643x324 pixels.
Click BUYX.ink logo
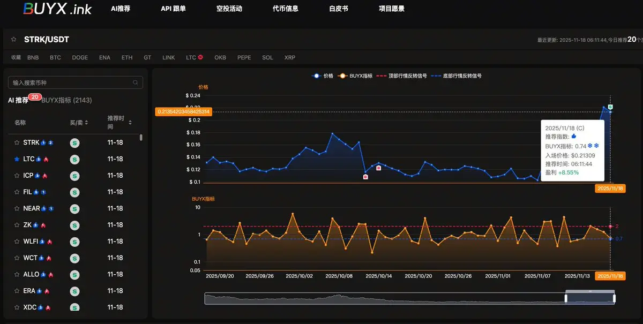57,9
